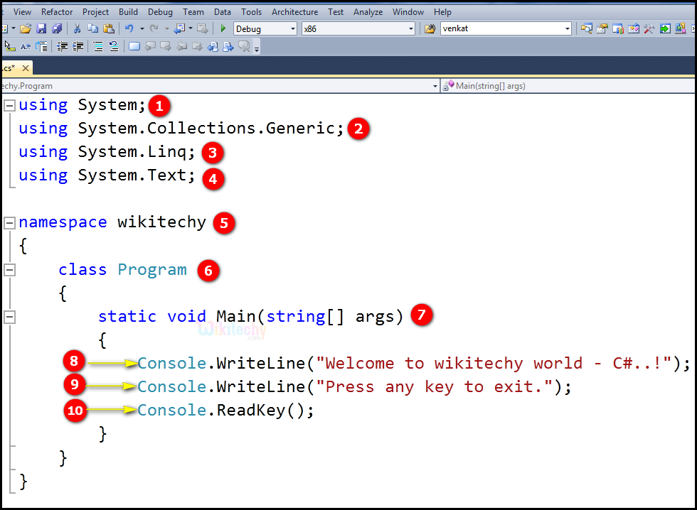Select the venkat search combo box
Viewport: 697px width, 510px height.
point(505,28)
